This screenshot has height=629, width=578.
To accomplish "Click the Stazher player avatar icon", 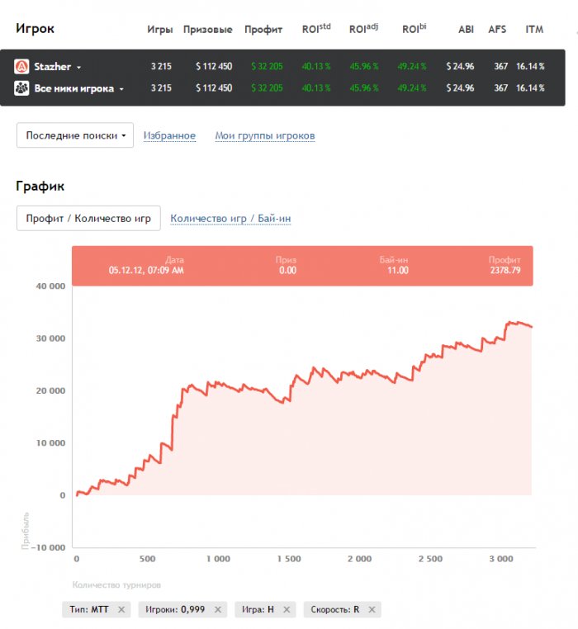I will 21,67.
